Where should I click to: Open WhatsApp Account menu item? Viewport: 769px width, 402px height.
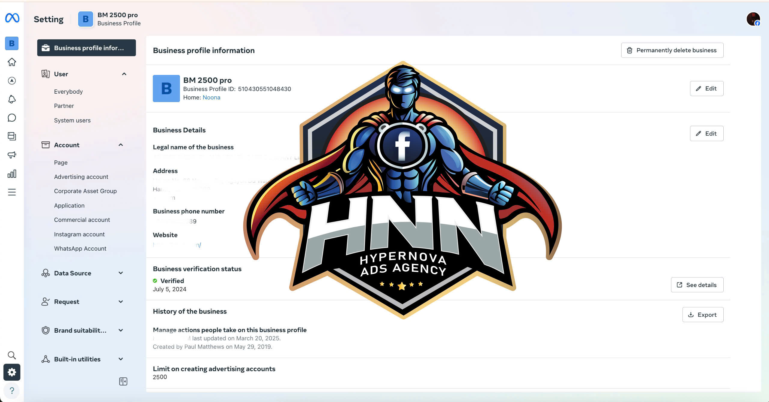[x=80, y=249]
